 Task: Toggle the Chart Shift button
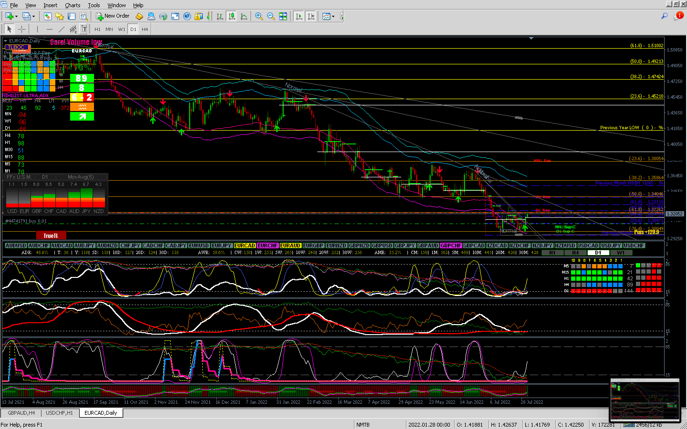(x=311, y=16)
